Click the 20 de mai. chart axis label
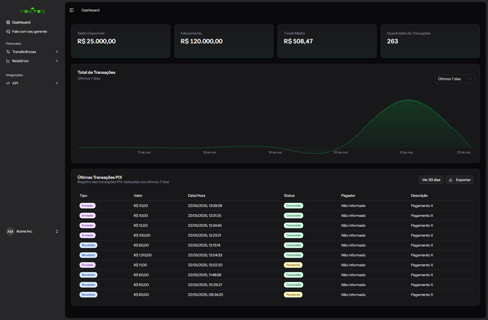 pyautogui.click(x=341, y=152)
